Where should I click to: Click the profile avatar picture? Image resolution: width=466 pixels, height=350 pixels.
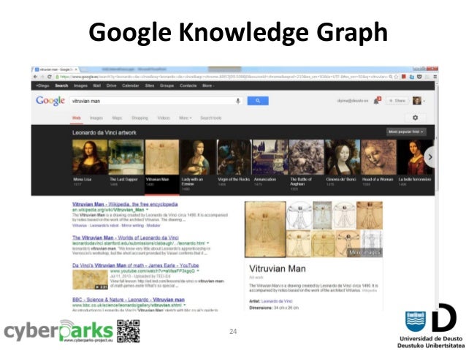(x=417, y=101)
